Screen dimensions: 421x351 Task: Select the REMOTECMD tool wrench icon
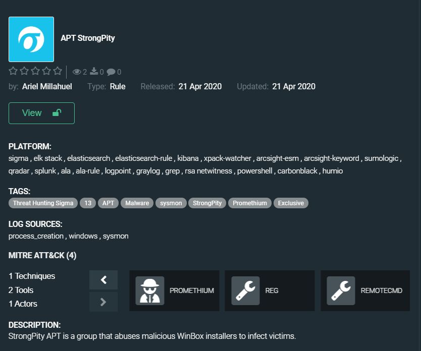coord(341,290)
